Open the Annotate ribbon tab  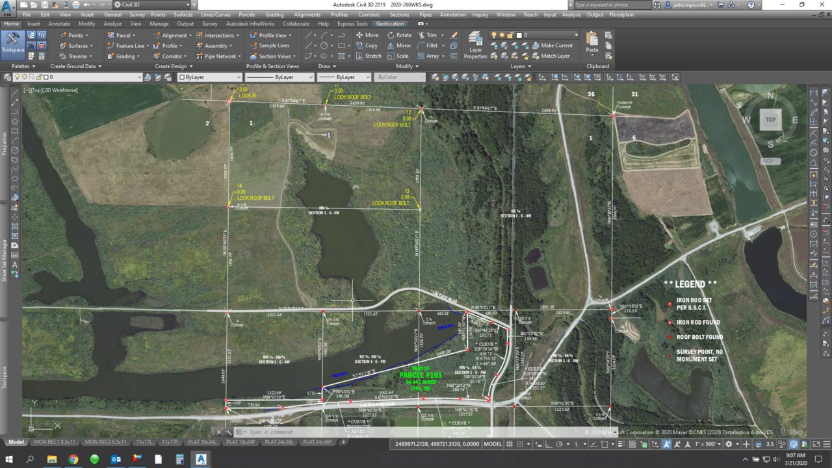click(x=59, y=24)
